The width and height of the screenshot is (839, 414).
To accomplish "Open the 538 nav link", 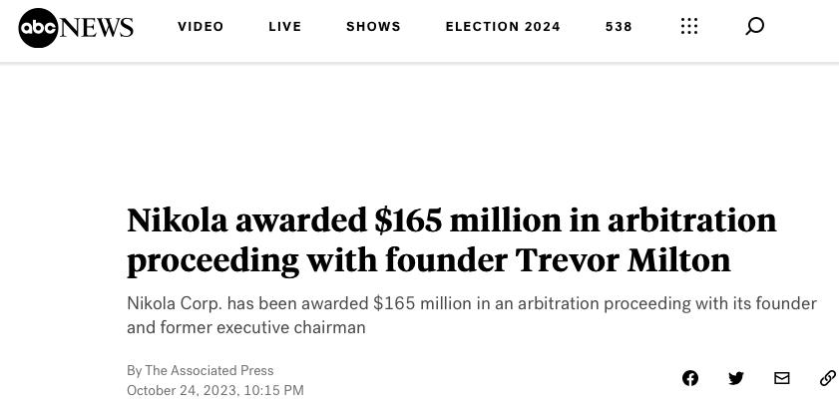I will [619, 27].
